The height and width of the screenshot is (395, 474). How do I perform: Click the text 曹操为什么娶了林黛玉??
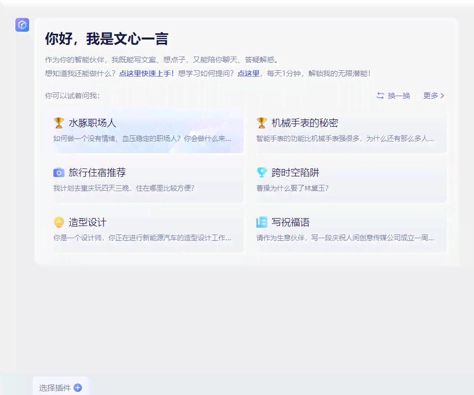[x=292, y=188]
